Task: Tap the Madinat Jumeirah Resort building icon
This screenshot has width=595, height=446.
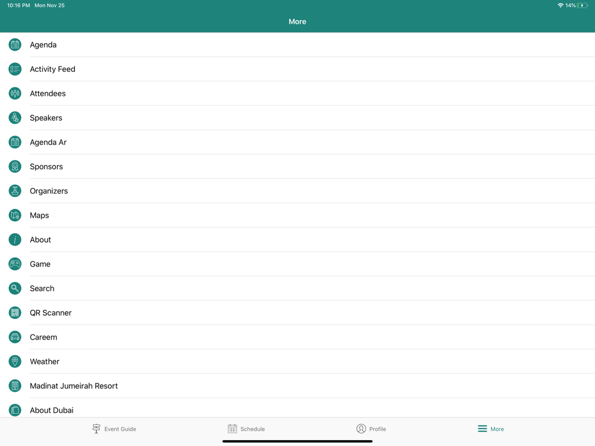Action: click(x=15, y=386)
